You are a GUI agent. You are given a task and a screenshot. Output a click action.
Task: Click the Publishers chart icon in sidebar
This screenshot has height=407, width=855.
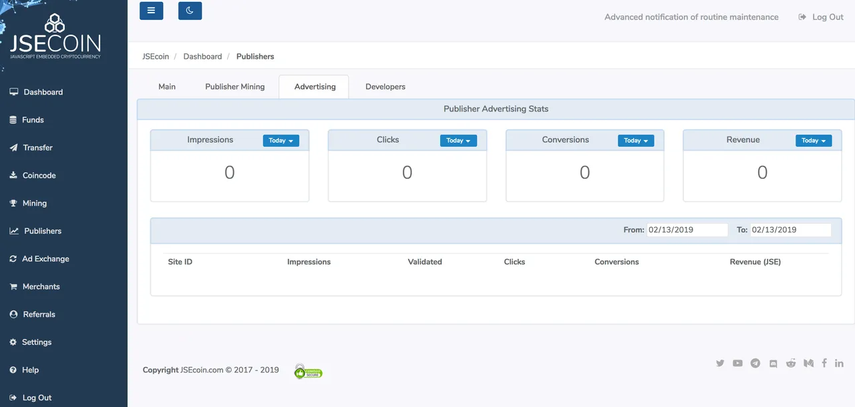[14, 231]
